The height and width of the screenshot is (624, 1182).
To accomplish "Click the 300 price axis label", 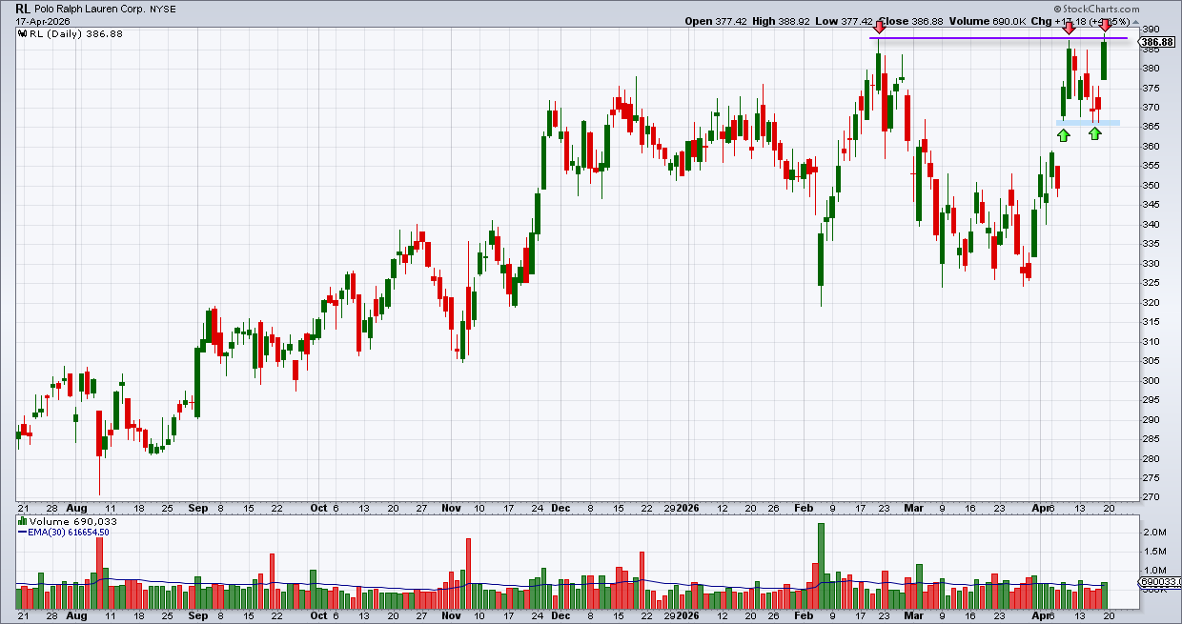I will coord(1151,381).
